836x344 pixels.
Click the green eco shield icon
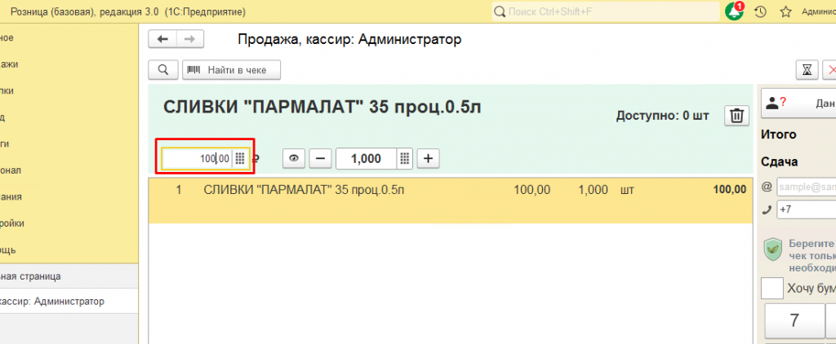coord(772,249)
